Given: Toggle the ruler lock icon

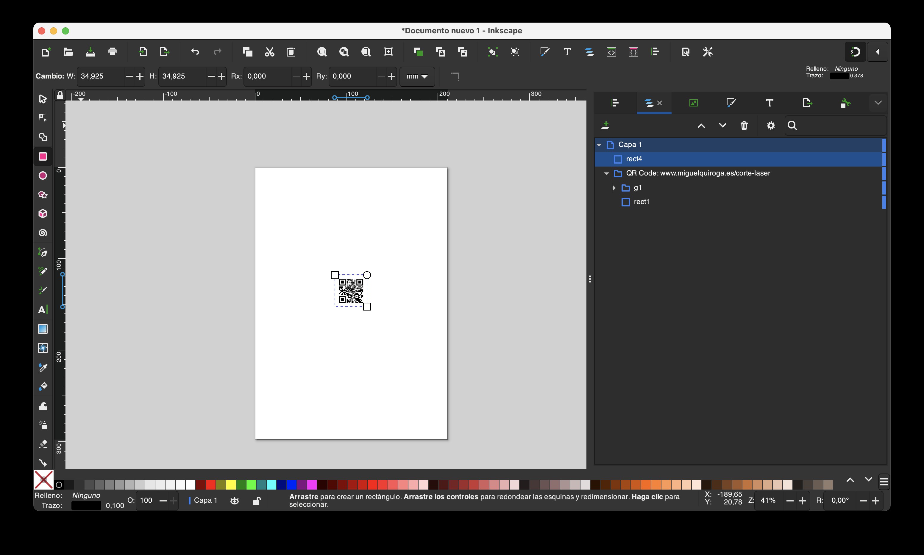Looking at the screenshot, I should tap(60, 96).
